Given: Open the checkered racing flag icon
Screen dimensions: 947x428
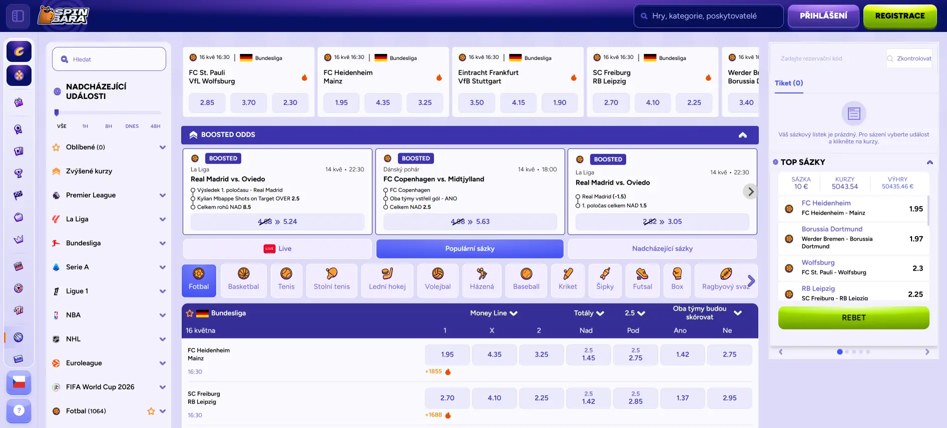Looking at the screenshot, I should (19, 195).
